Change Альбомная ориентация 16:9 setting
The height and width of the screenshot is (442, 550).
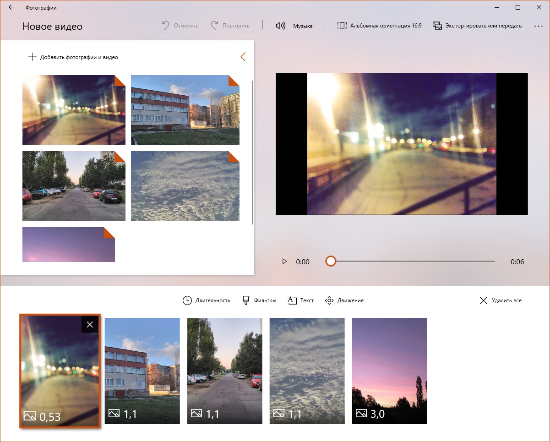point(379,26)
